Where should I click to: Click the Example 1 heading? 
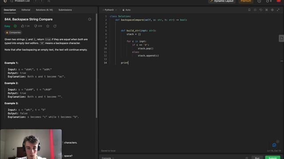[x=12, y=63]
